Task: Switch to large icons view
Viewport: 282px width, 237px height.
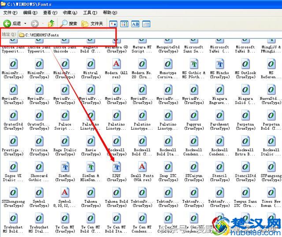Action: [113, 24]
